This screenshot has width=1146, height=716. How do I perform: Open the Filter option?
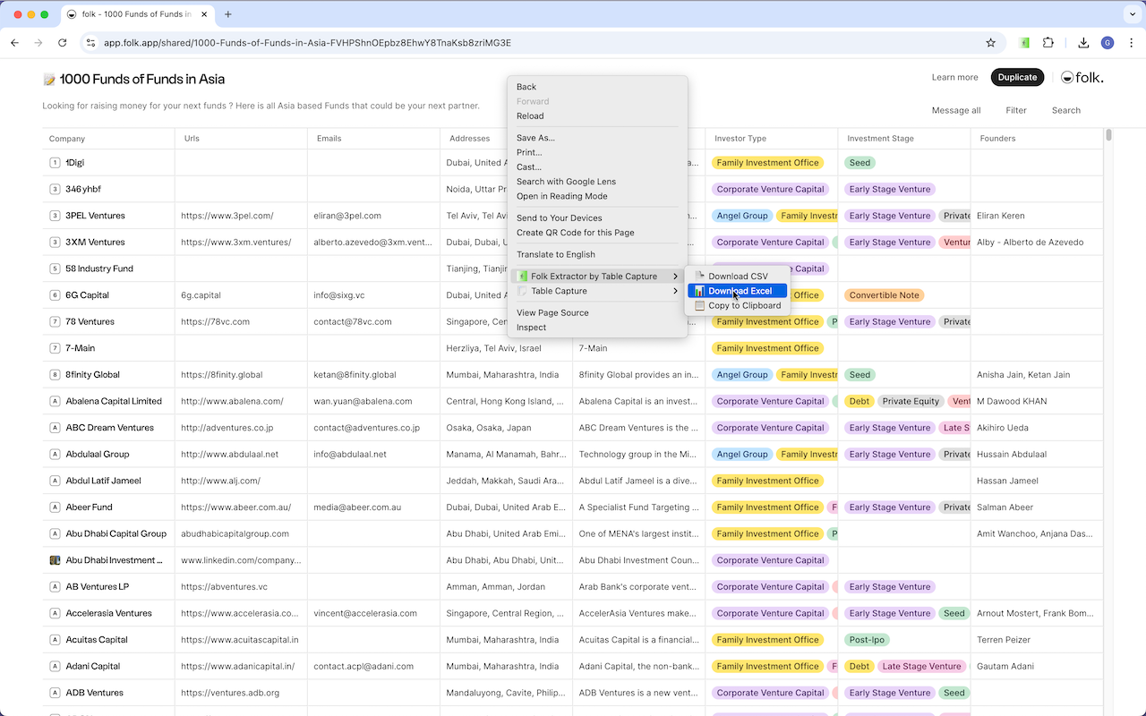coord(1016,111)
